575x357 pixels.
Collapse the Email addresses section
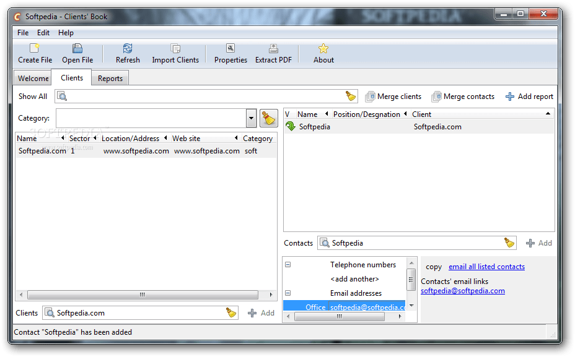coord(288,293)
